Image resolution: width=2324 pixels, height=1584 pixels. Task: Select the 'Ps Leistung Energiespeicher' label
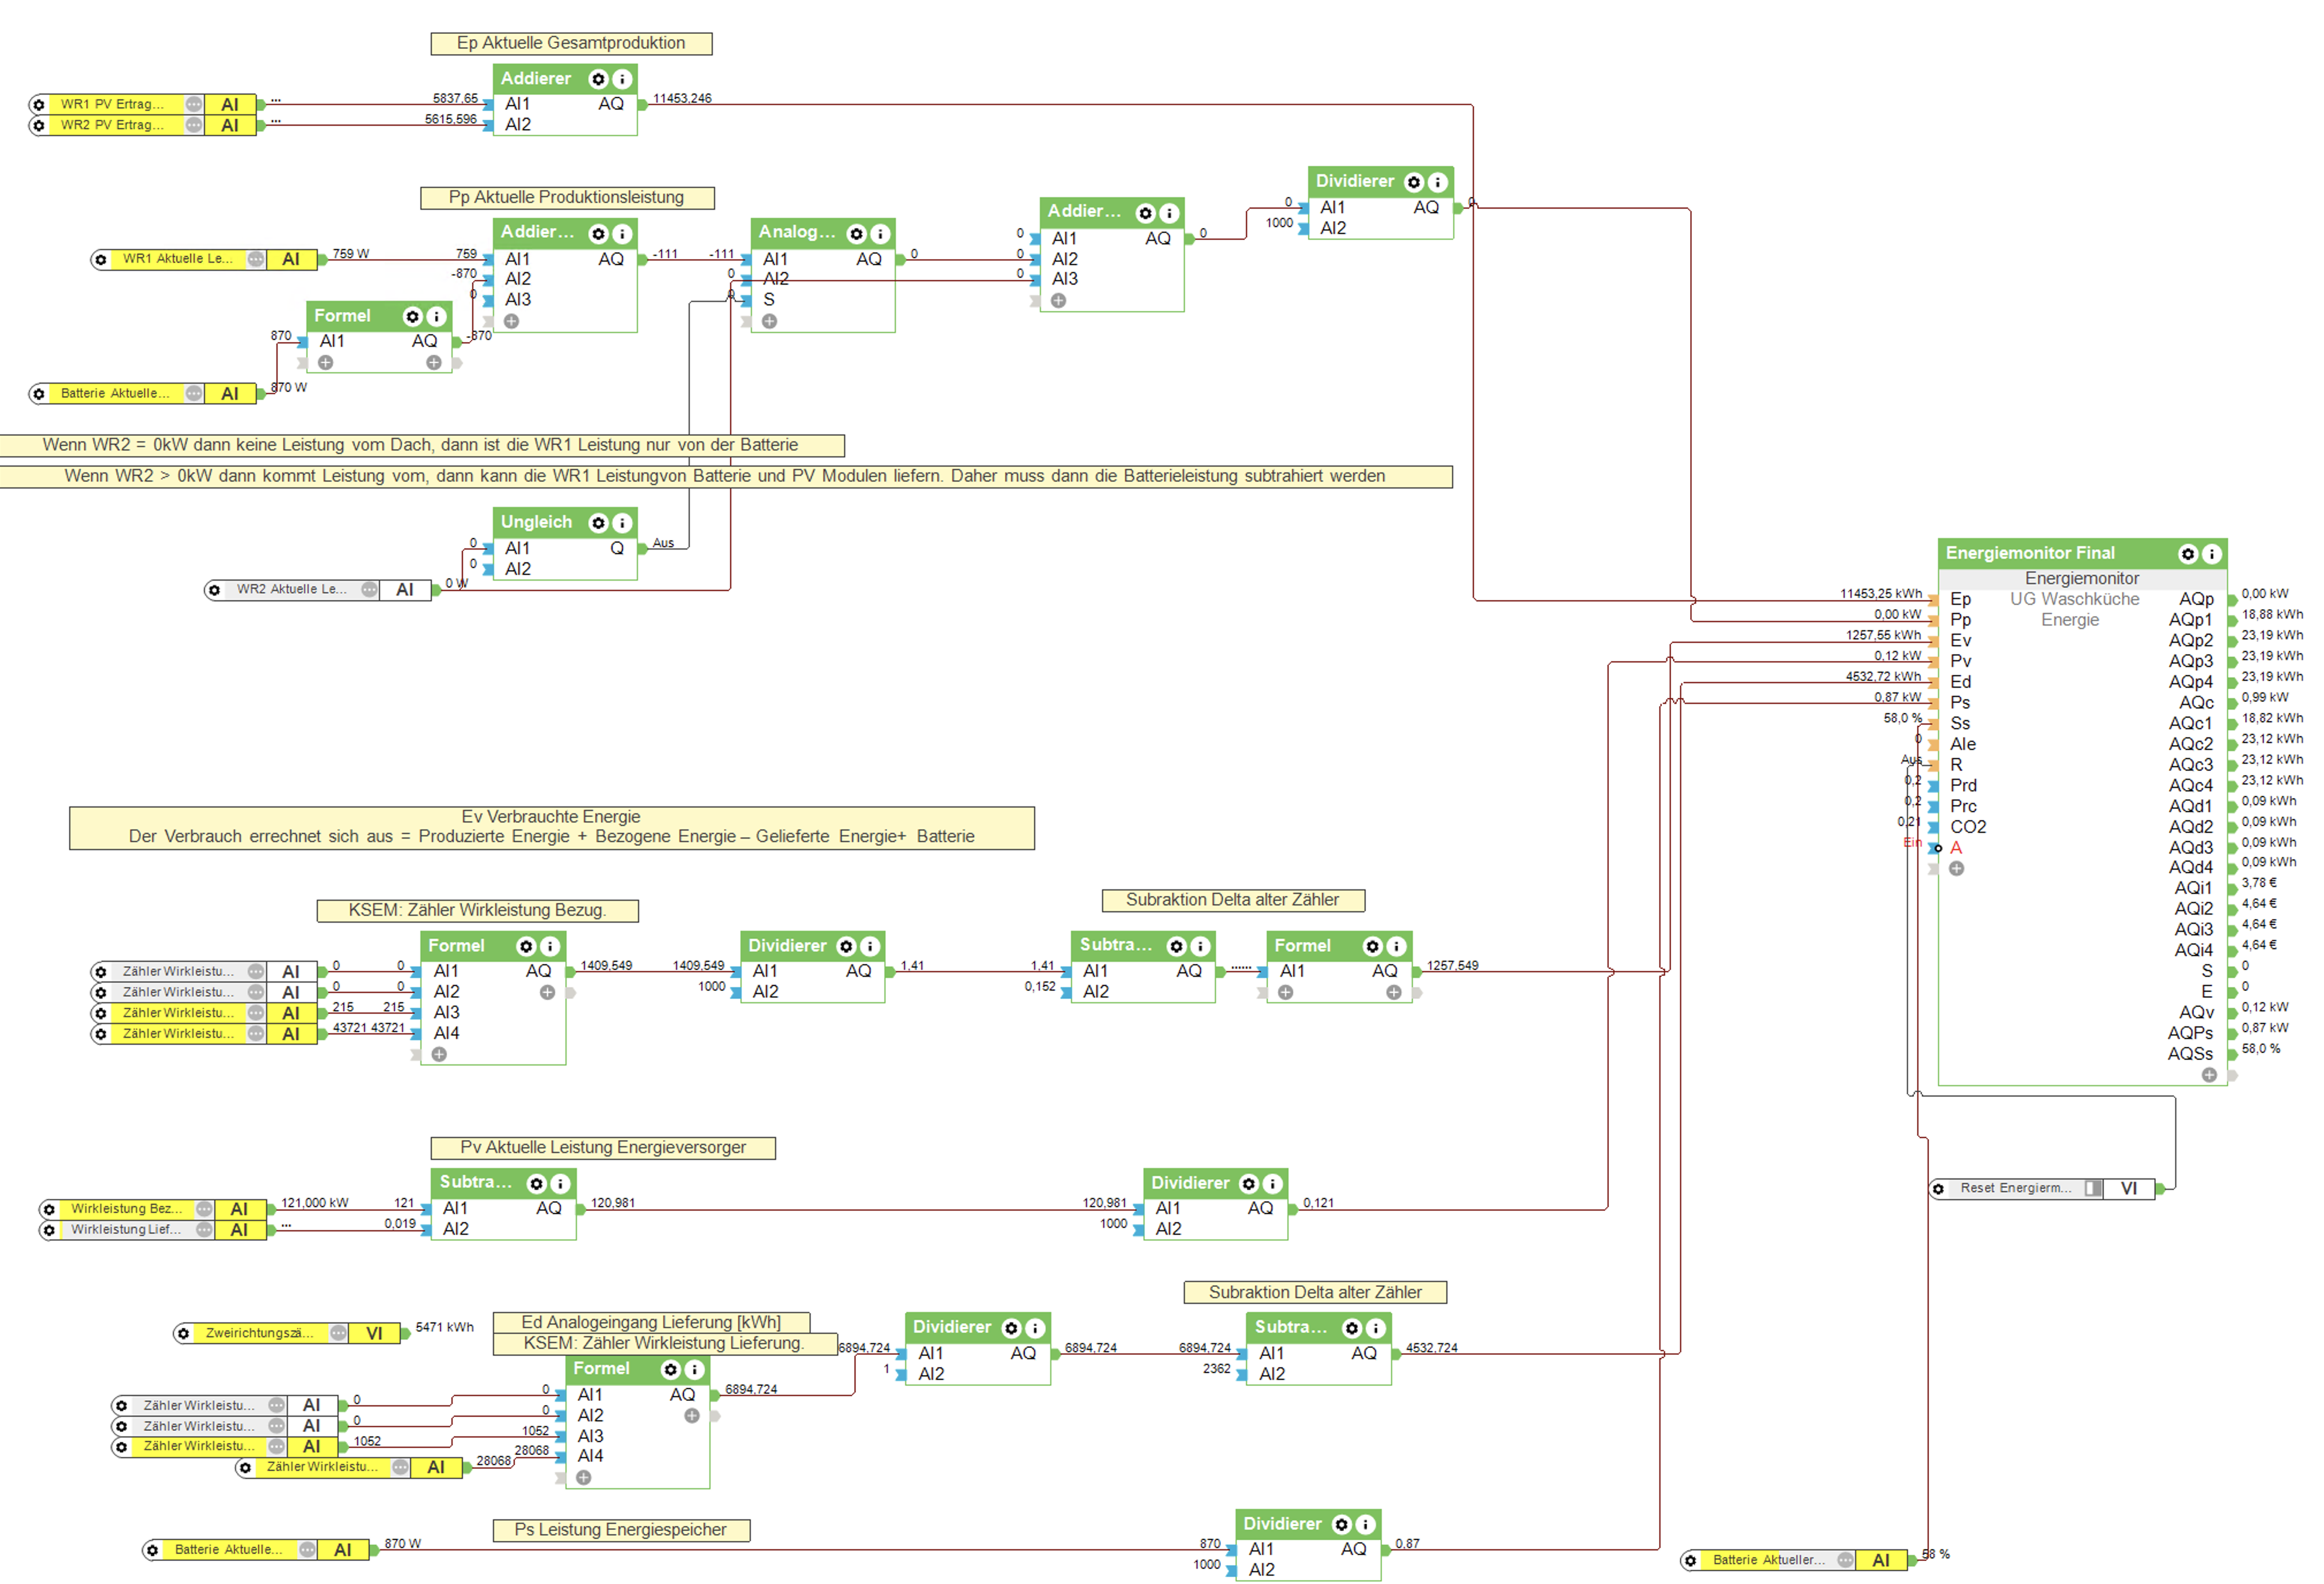(x=620, y=1530)
